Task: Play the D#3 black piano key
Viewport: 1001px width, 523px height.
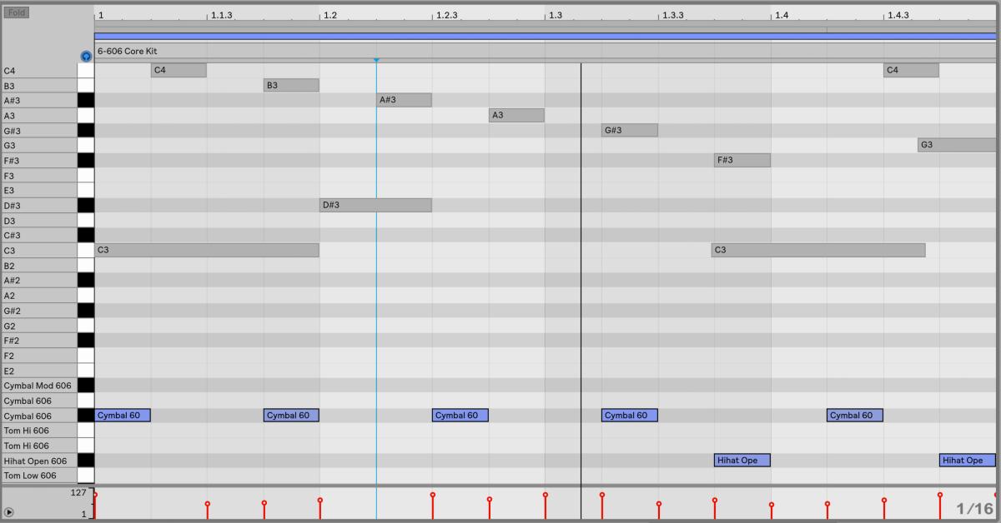Action: tap(85, 205)
